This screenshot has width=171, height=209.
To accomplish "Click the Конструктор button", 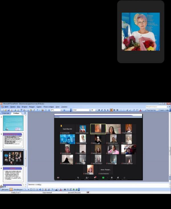I will [x=151, y=110].
